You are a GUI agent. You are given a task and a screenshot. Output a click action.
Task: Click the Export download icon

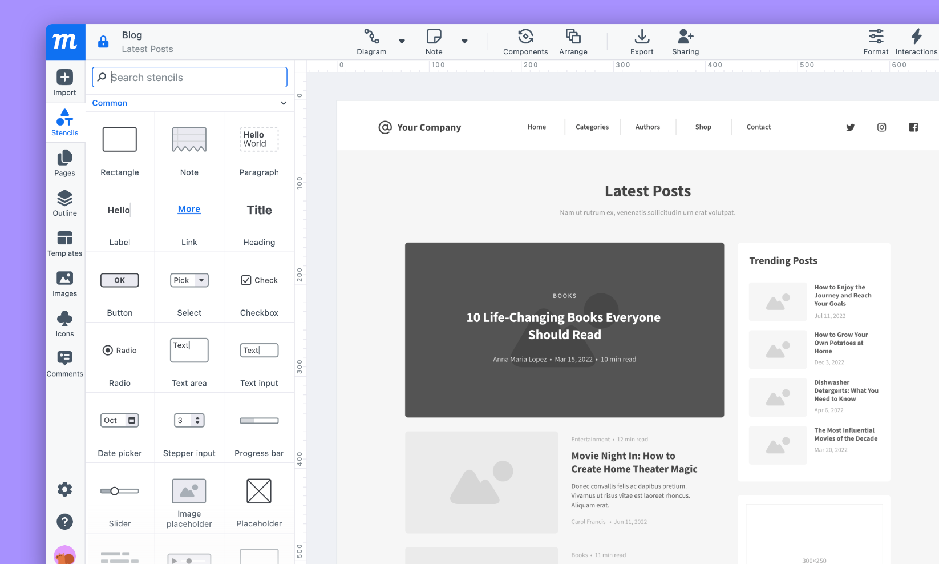(642, 37)
